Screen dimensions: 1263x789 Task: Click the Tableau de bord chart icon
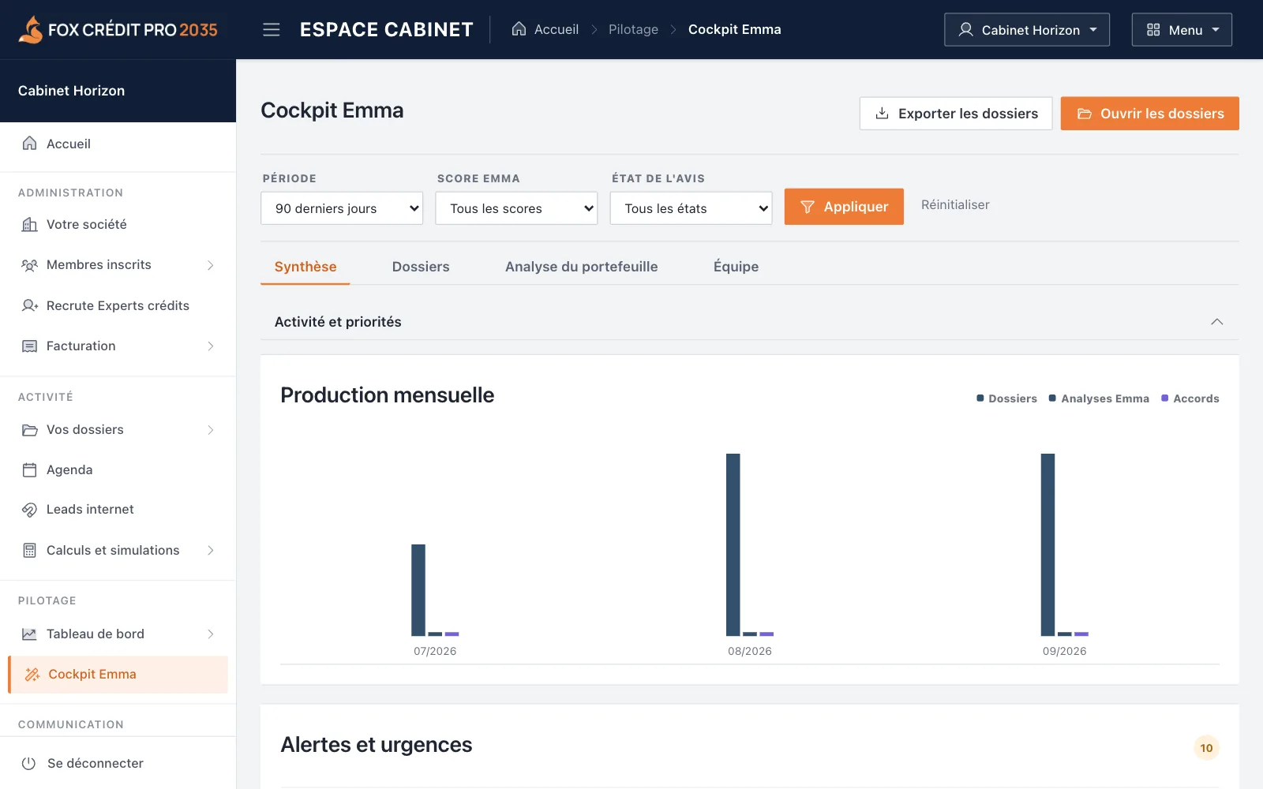click(29, 634)
